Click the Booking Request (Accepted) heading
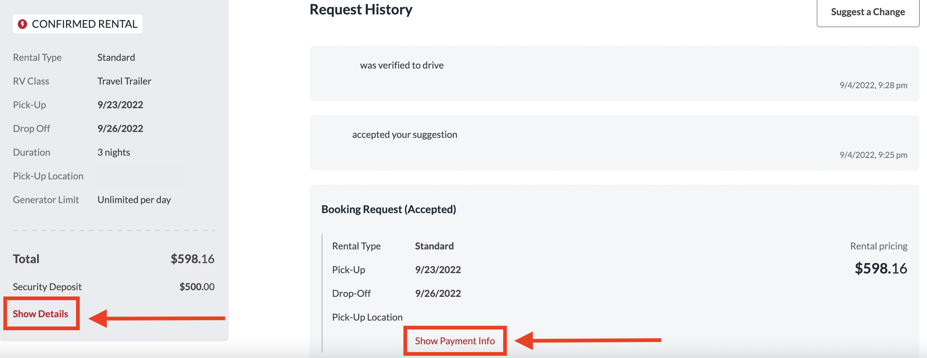This screenshot has height=358, width=927. pyautogui.click(x=389, y=209)
